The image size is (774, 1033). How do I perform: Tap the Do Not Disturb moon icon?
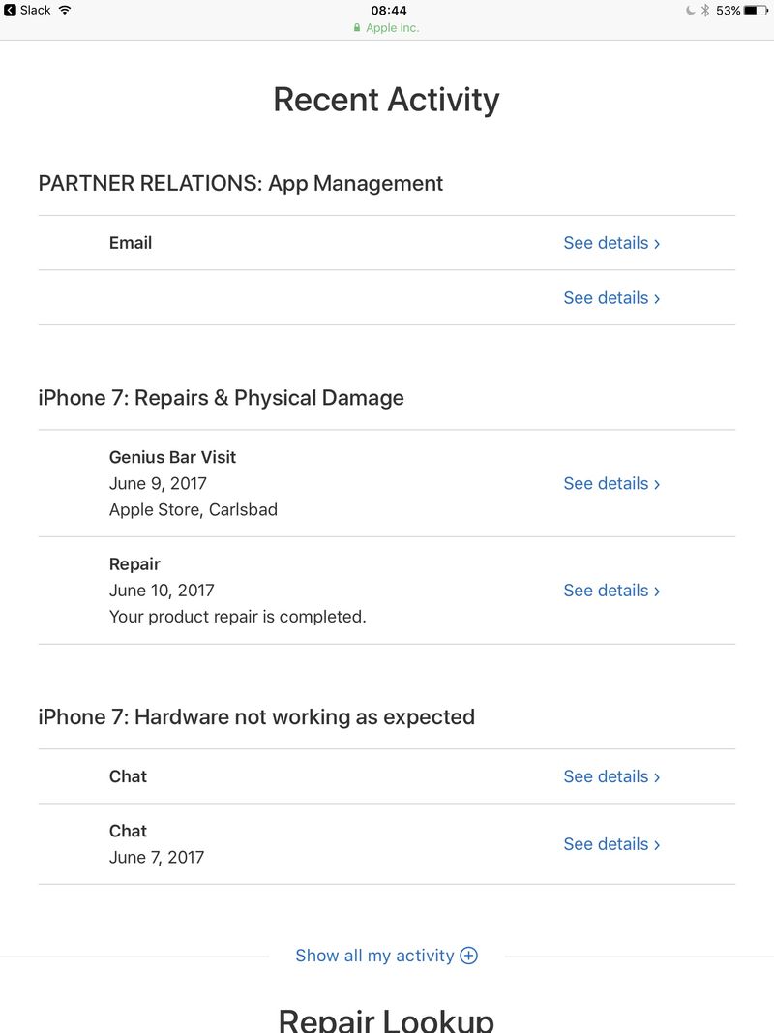[x=690, y=10]
